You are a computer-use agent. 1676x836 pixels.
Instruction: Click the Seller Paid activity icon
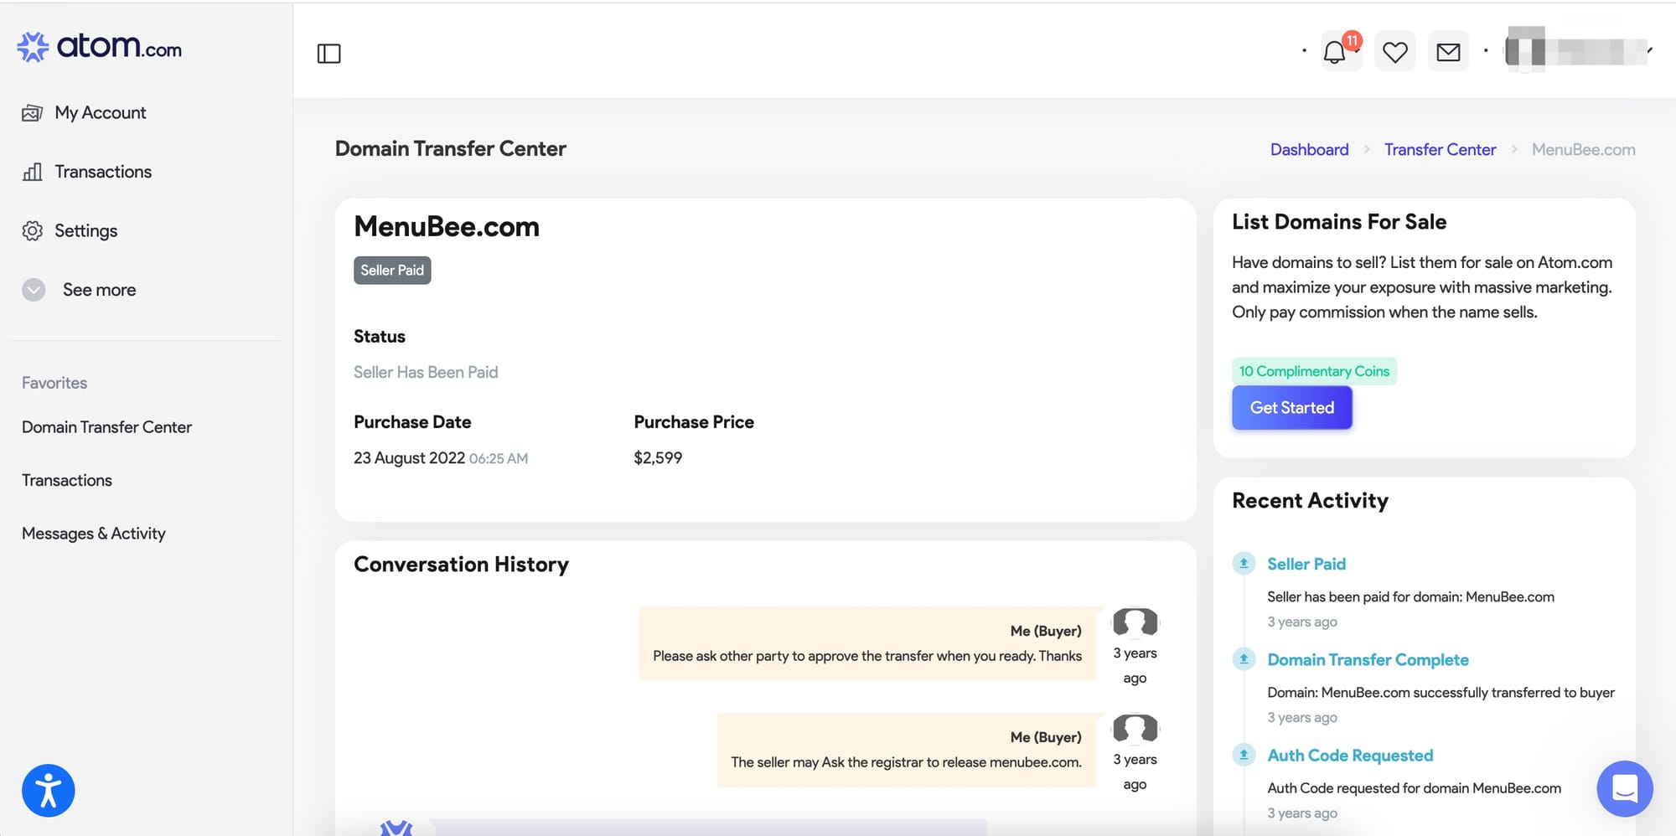pyautogui.click(x=1244, y=564)
